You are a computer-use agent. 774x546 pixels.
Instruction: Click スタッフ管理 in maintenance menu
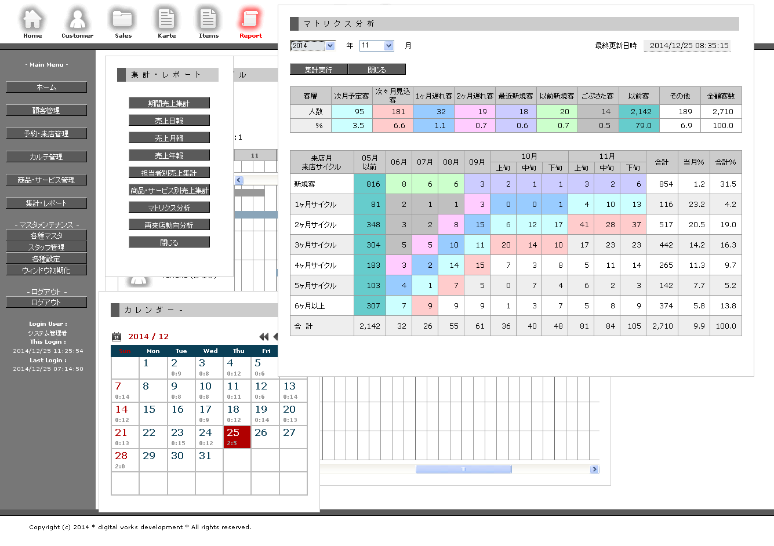pyautogui.click(x=46, y=247)
